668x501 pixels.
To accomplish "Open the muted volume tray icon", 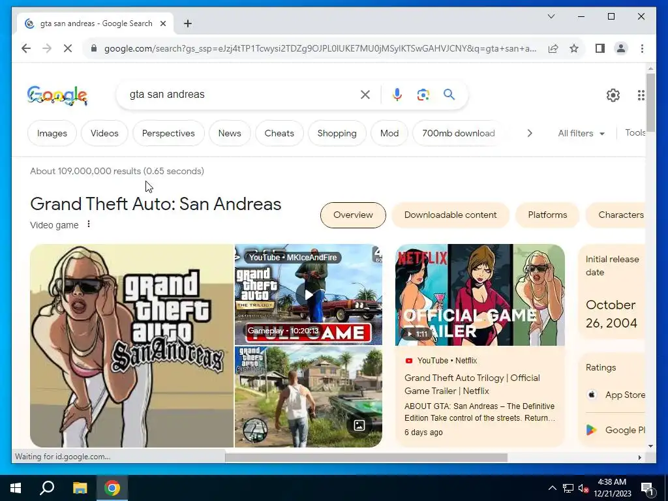I will pyautogui.click(x=584, y=488).
